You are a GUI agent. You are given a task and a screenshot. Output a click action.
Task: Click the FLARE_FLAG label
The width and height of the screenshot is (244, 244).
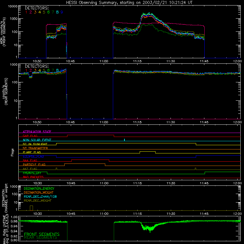click(x=32, y=152)
